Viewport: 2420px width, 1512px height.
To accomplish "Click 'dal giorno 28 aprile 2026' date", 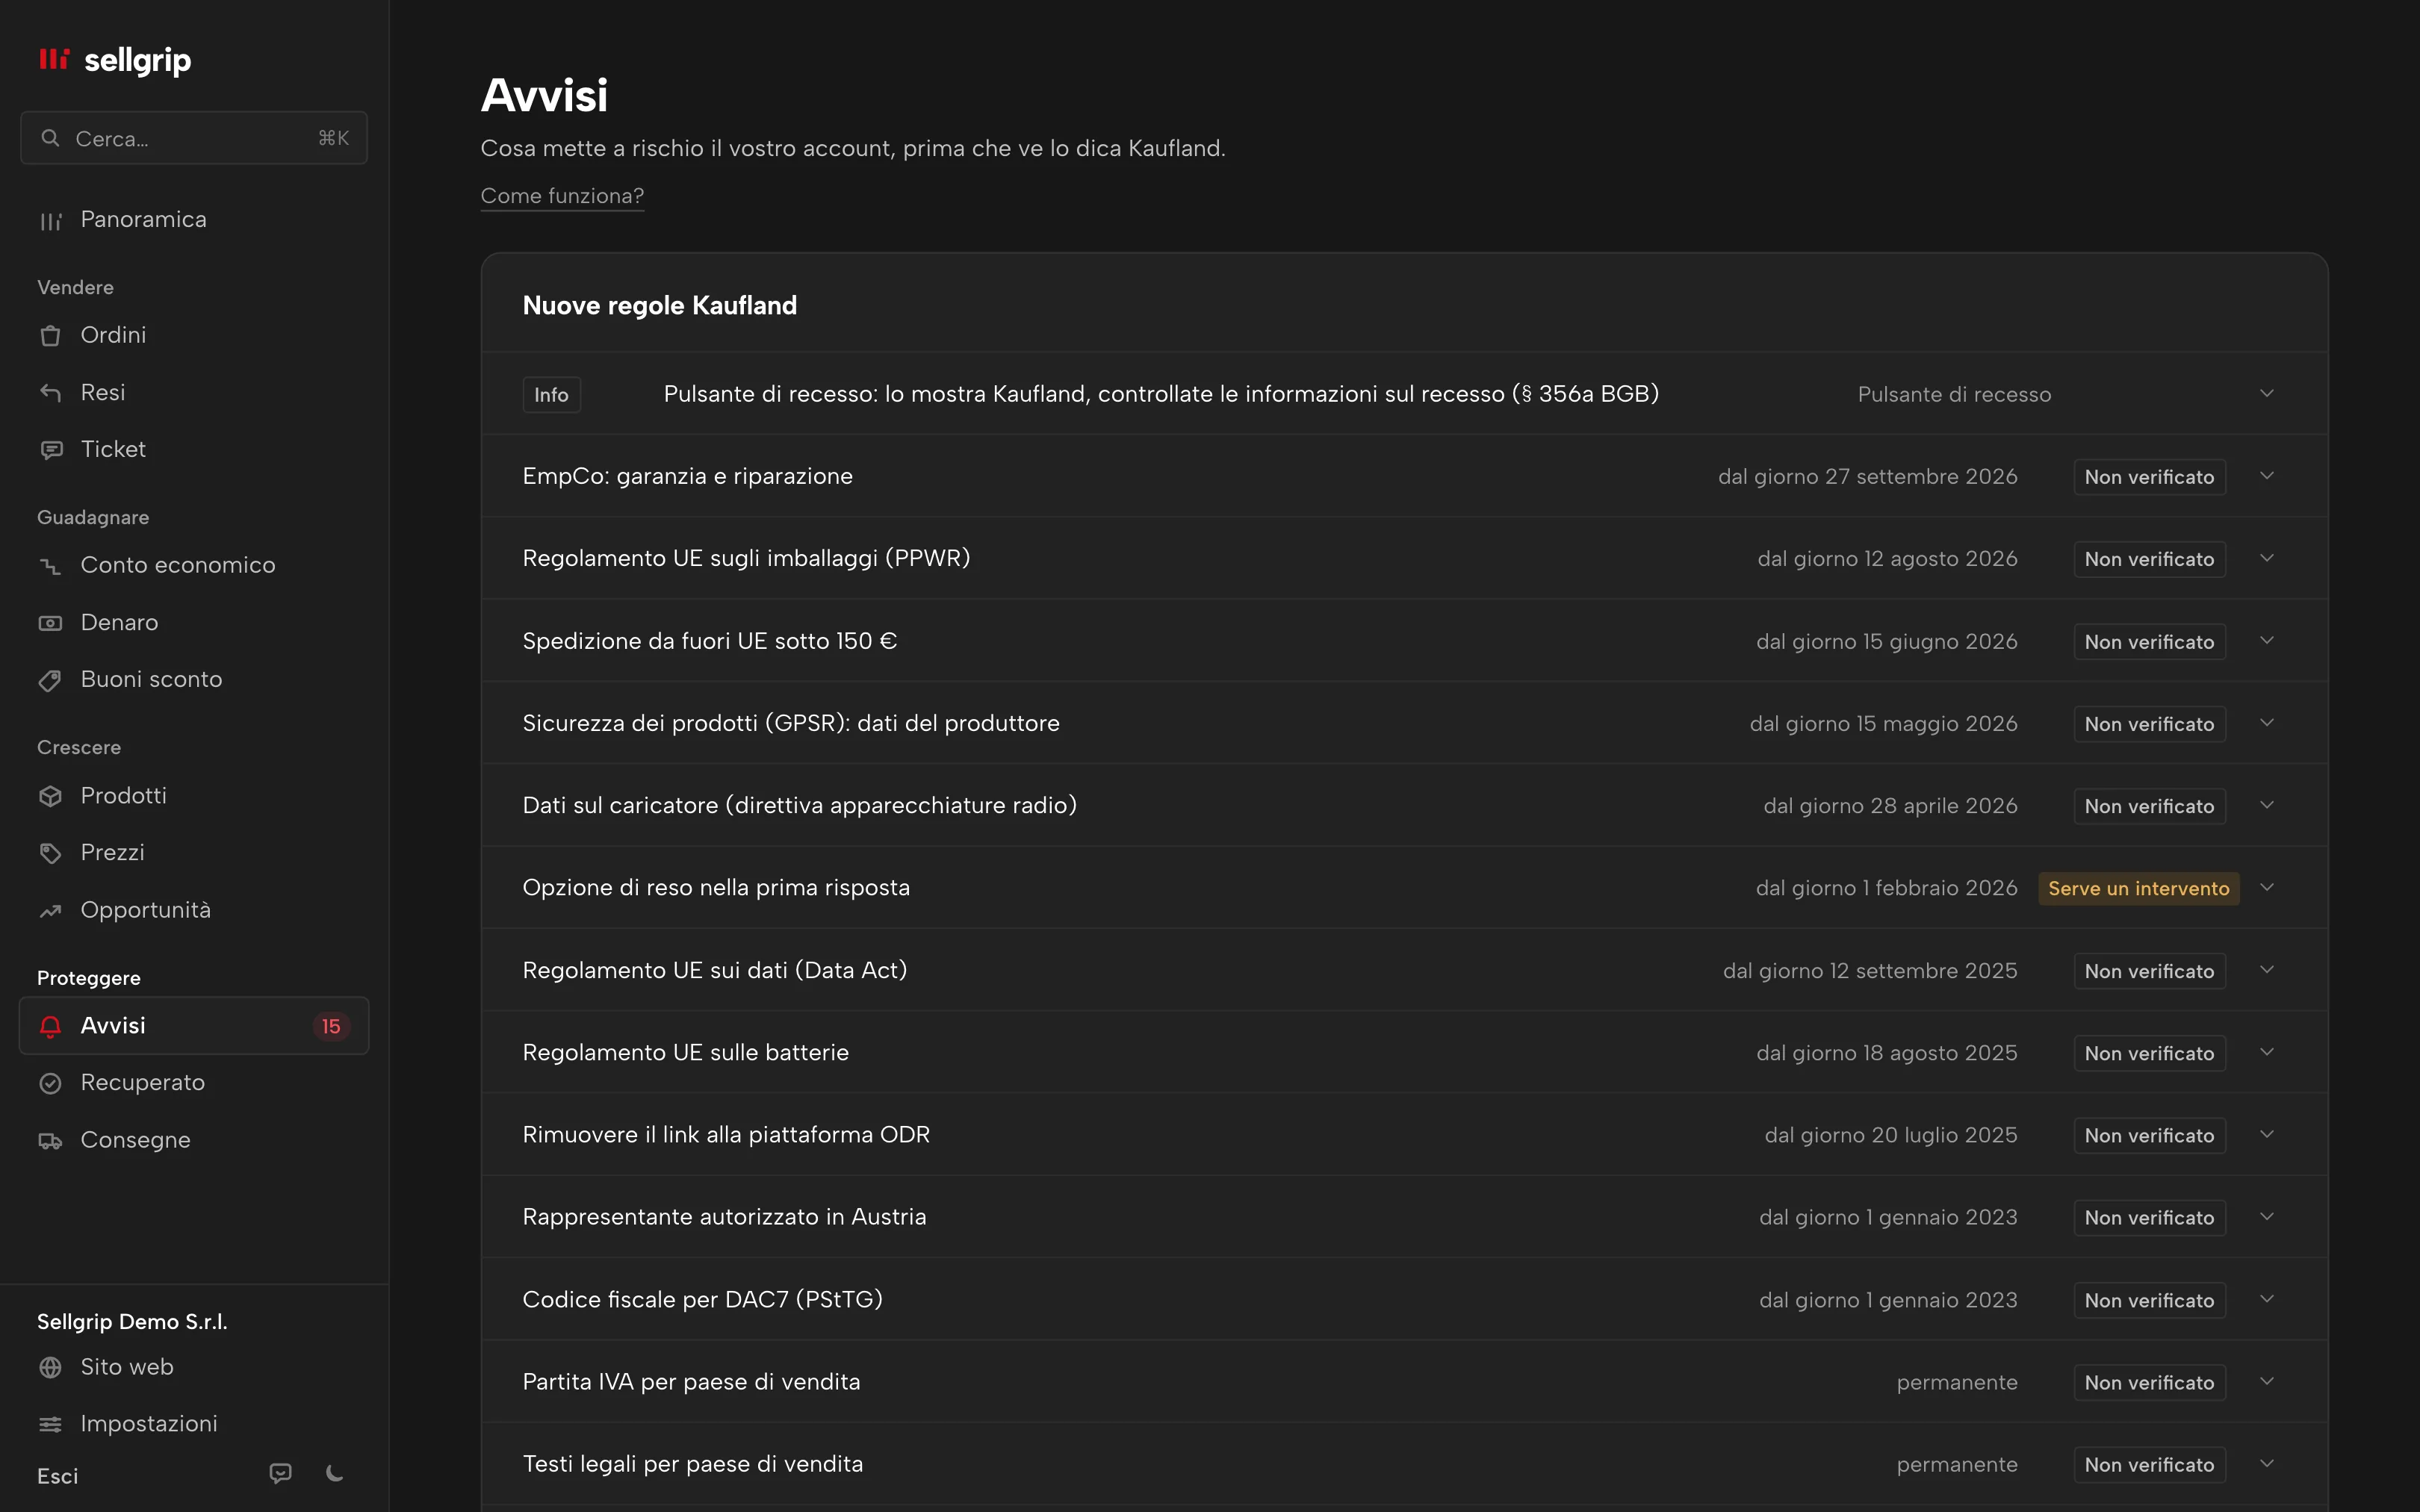I will tap(1890, 806).
